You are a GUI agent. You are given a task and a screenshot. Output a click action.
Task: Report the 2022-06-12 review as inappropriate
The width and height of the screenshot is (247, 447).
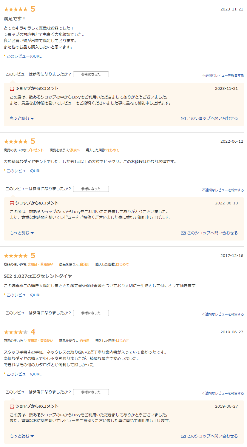(x=223, y=190)
